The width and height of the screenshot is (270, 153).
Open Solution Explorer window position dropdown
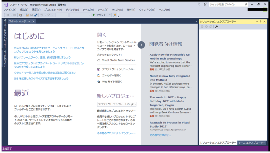257,21
